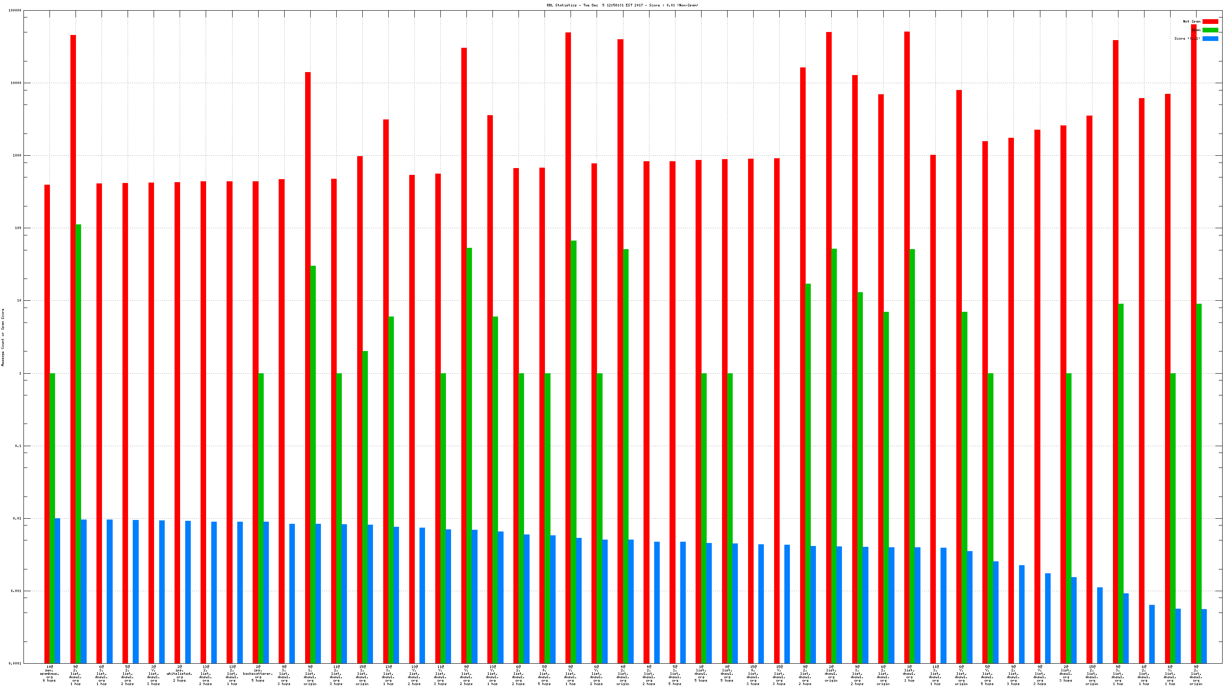Click the zen.spamhaus.org 6 hops axis label

(x=50, y=674)
